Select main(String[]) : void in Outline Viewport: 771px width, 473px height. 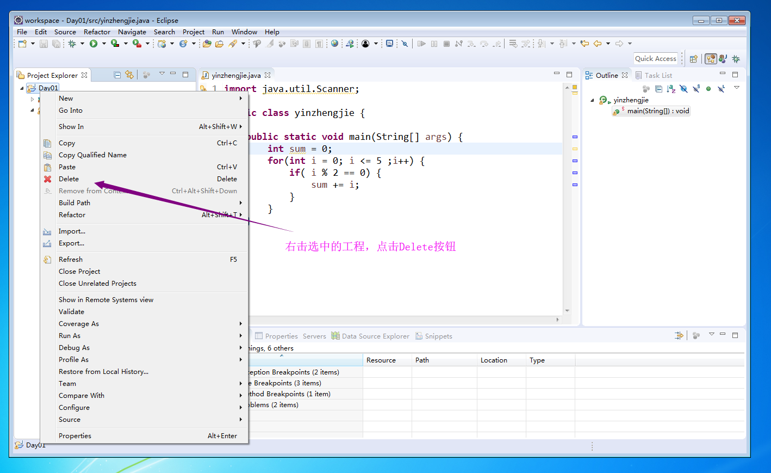click(x=651, y=111)
